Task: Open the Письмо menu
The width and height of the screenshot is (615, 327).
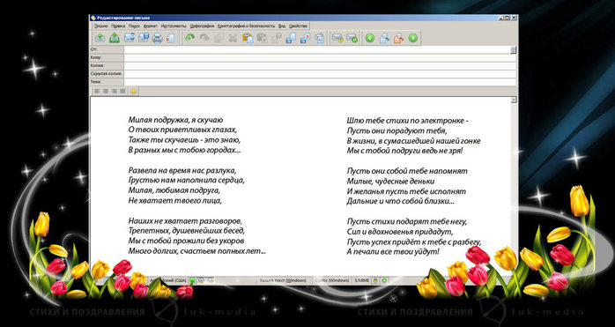Action: 100,26
